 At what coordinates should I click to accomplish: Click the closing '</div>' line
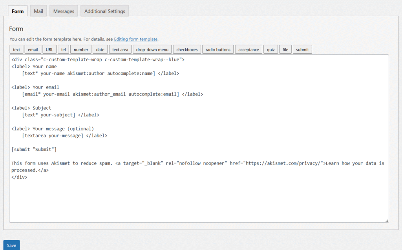[19, 177]
